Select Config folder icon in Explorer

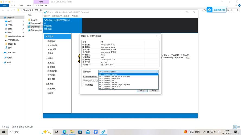pos(29,20)
